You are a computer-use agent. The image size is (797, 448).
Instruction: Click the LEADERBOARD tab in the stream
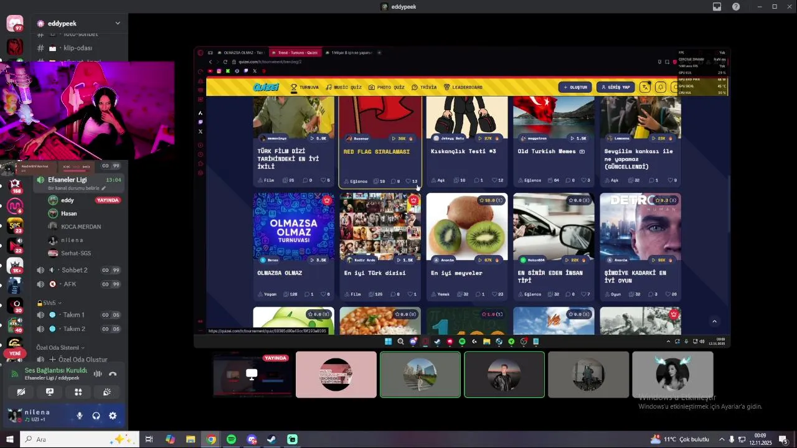463,87
